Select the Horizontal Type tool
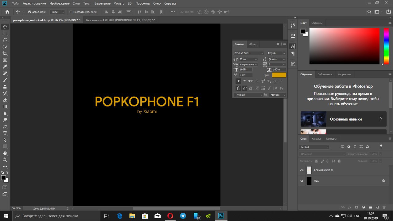The height and width of the screenshot is (221, 393). tap(5, 133)
